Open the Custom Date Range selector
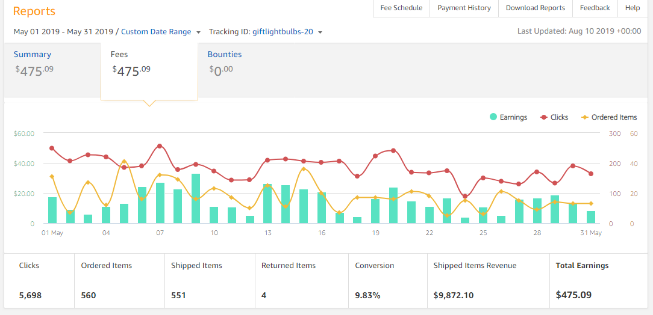Viewport: 653px width, 315px height. coord(156,32)
